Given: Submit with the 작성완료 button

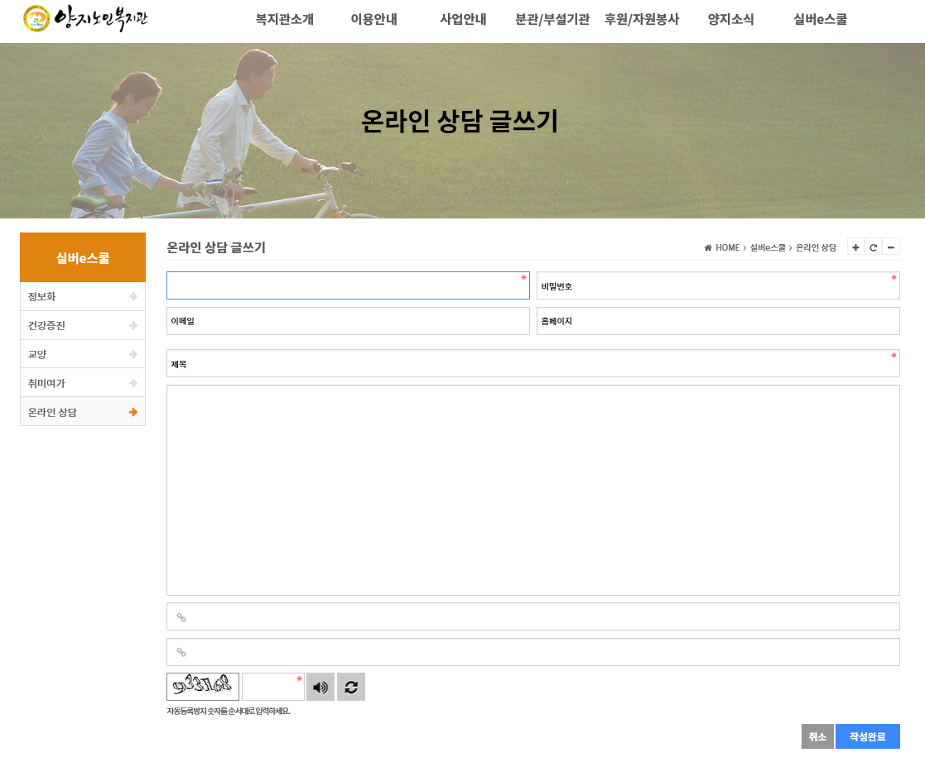Looking at the screenshot, I should [x=868, y=736].
